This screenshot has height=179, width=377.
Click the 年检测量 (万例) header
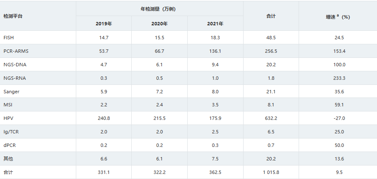click(159, 8)
